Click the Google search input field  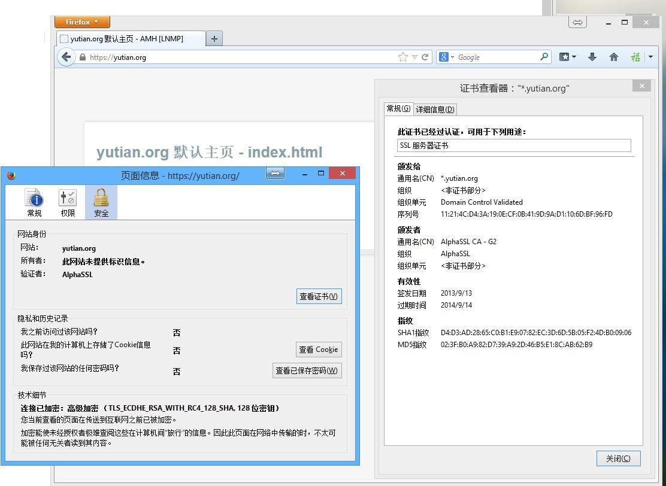click(x=497, y=57)
